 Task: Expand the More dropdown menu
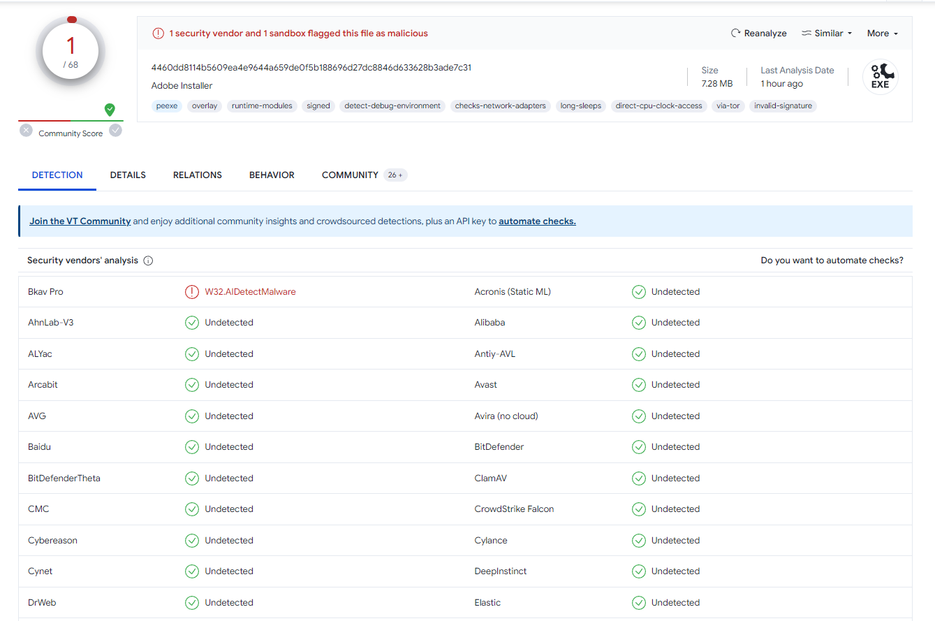click(882, 34)
